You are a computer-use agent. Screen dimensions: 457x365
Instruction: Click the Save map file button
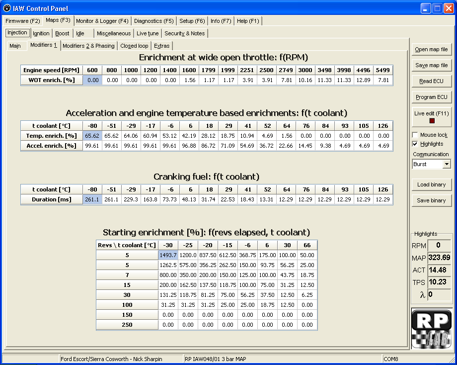coord(431,65)
